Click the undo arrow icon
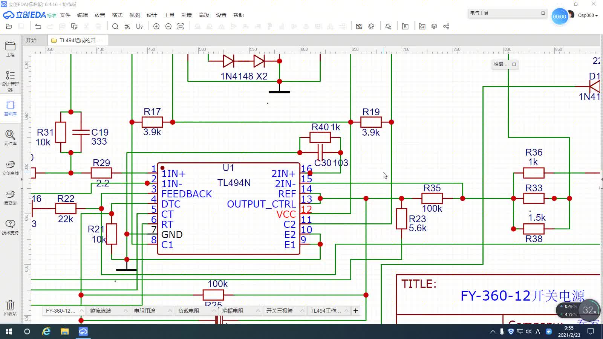The width and height of the screenshot is (603, 339). (x=38, y=26)
